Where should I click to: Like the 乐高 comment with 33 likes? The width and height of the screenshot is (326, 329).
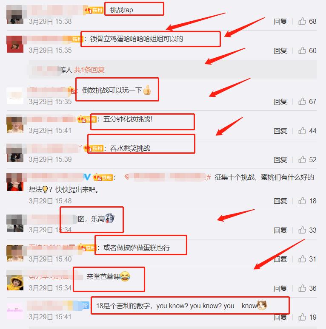(x=302, y=230)
